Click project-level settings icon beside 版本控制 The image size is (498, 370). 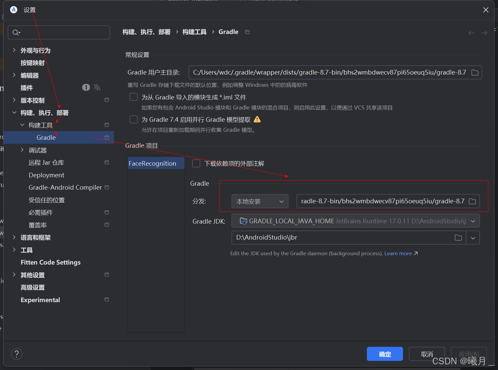(x=107, y=99)
